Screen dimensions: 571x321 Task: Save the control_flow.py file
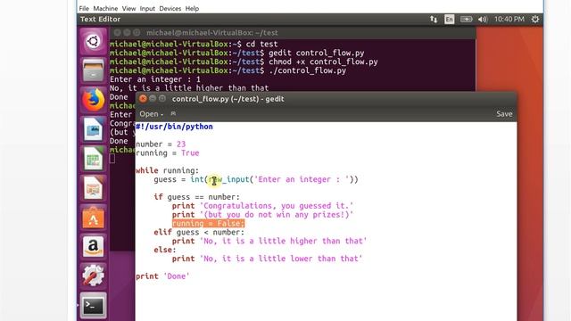(504, 114)
